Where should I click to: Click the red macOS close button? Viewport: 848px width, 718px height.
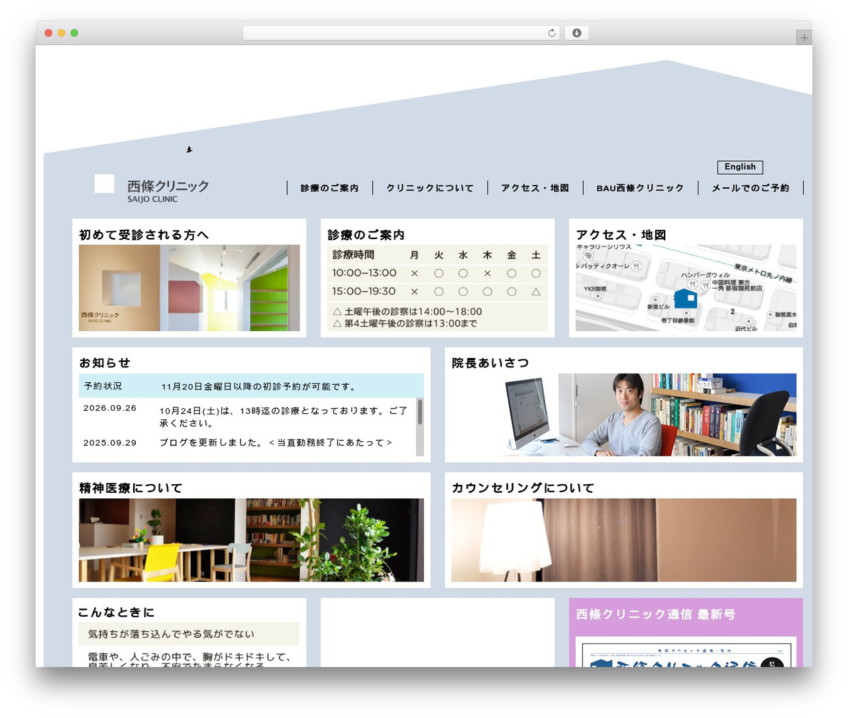coord(48,33)
